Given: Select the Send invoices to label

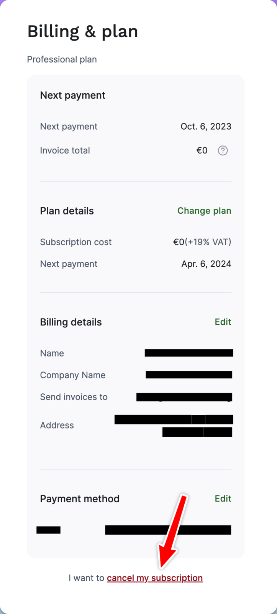Looking at the screenshot, I should click(x=74, y=397).
